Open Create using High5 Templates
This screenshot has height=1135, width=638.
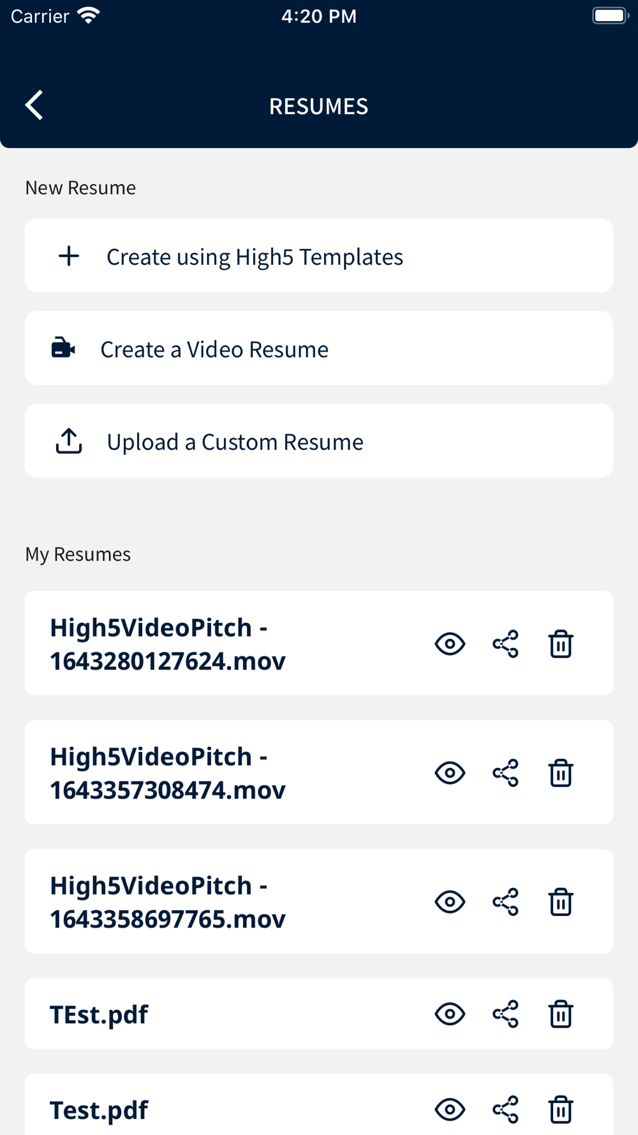255,257
